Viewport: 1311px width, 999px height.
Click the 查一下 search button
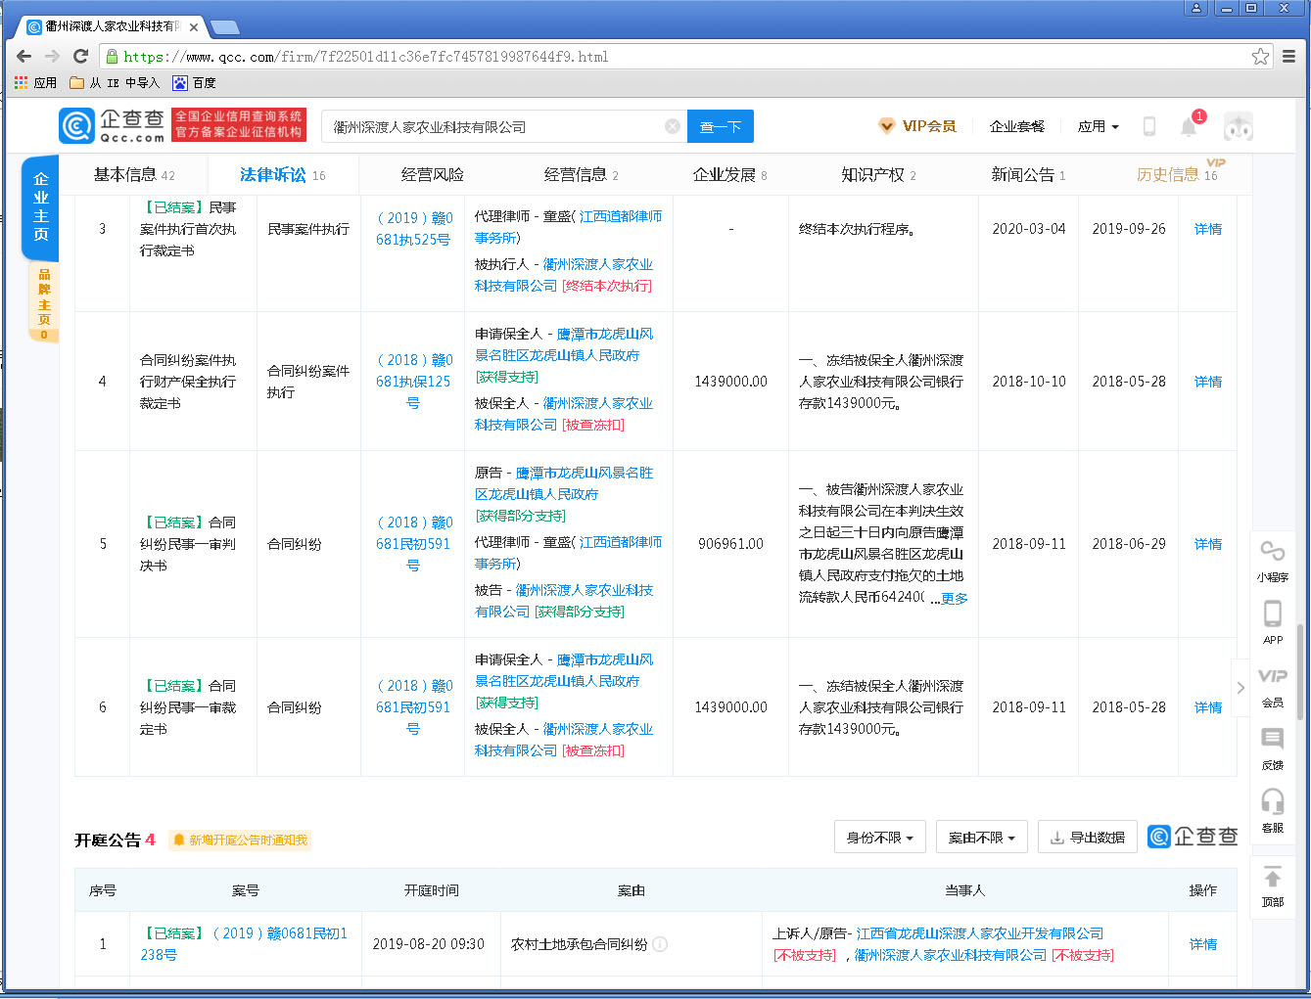(721, 126)
